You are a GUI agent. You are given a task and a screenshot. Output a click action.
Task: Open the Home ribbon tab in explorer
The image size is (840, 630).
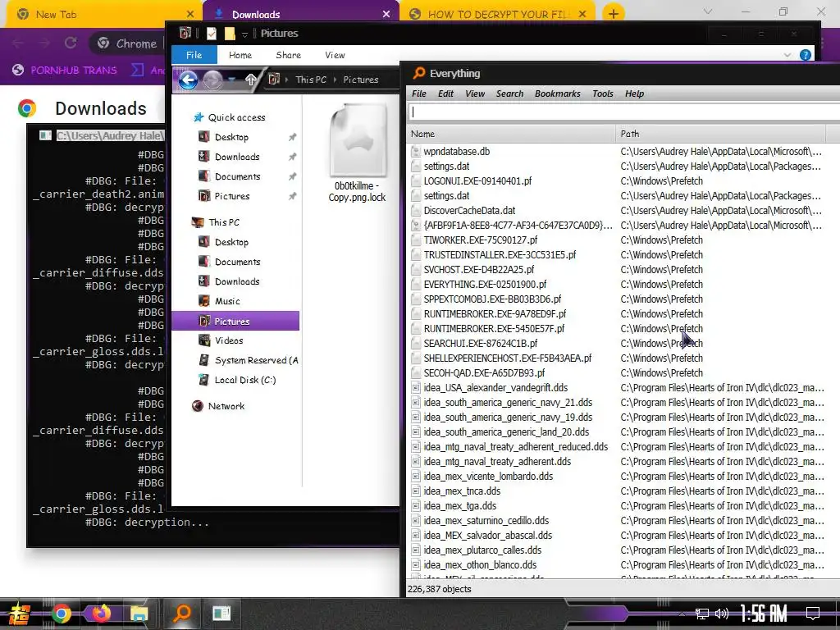coord(240,55)
